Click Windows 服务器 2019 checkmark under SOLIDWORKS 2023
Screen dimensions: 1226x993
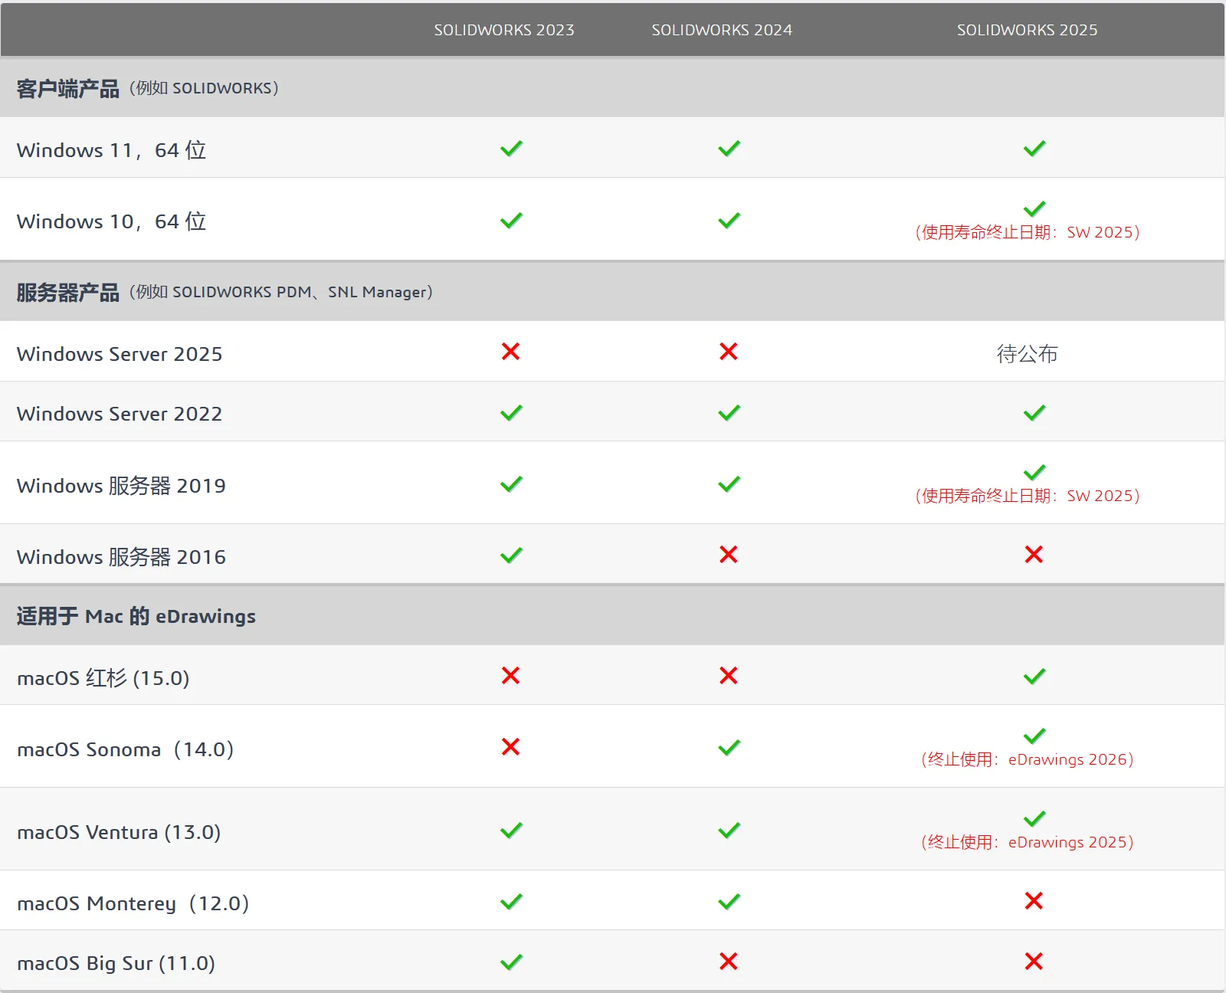[x=511, y=484]
